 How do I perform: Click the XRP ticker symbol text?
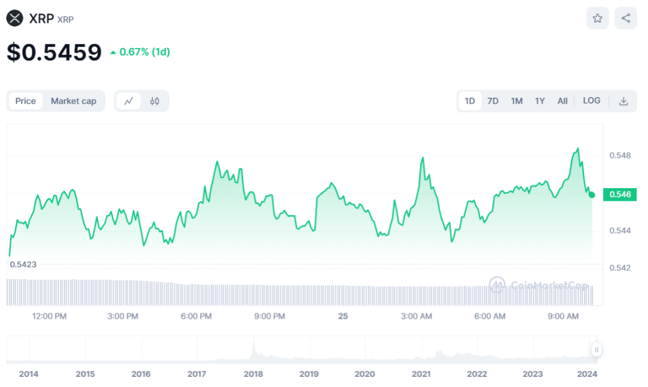pos(65,20)
